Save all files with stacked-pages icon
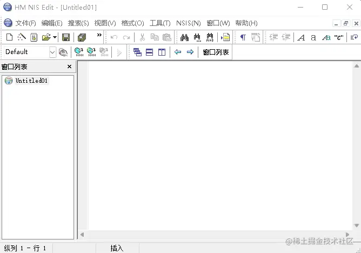This screenshot has height=253, width=361. pyautogui.click(x=82, y=37)
